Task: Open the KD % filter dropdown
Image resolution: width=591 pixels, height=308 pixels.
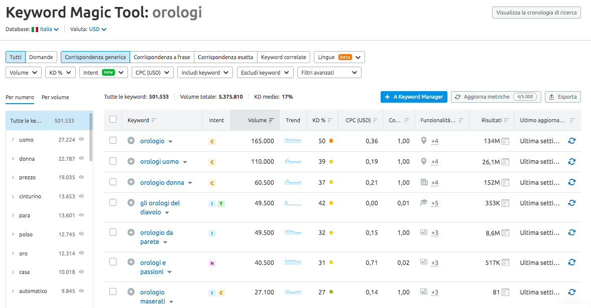Action: coord(60,73)
